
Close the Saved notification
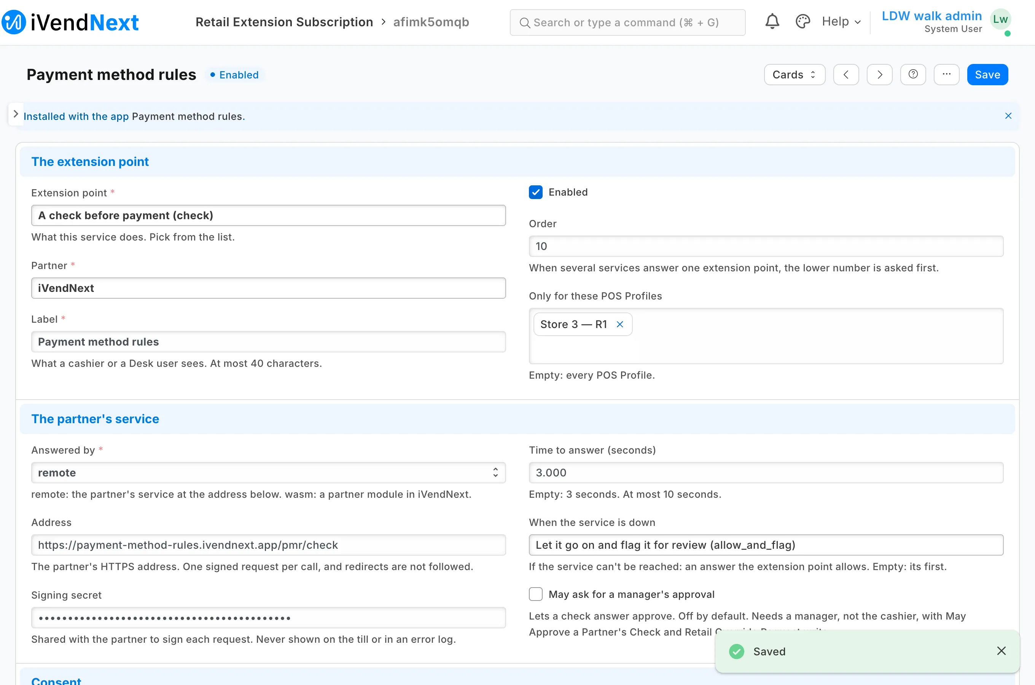tap(1002, 651)
